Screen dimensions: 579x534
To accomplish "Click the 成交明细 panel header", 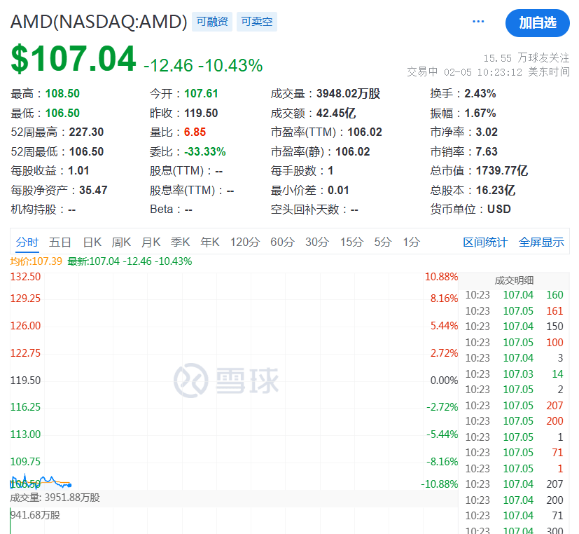I will (x=515, y=279).
